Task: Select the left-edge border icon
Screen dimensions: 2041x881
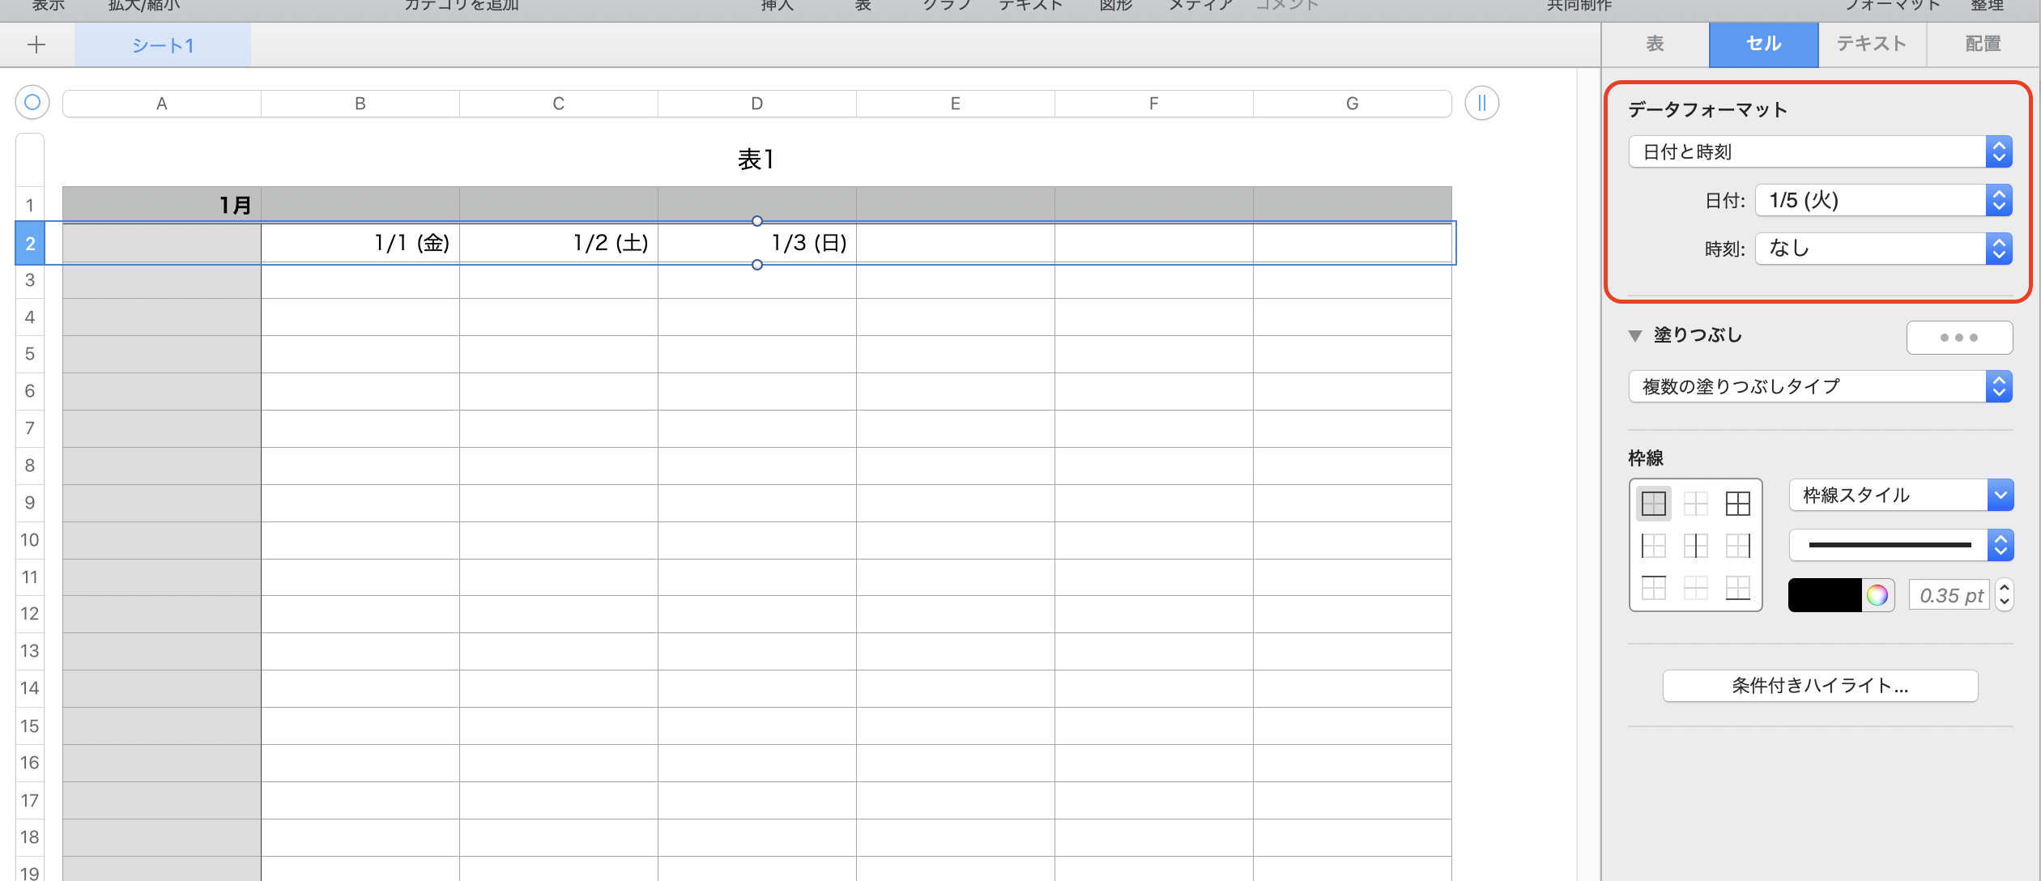Action: pos(1653,546)
